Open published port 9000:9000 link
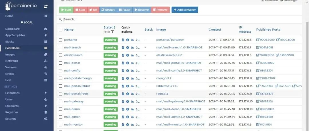The height and width of the screenshot is (131, 309). click(x=265, y=40)
